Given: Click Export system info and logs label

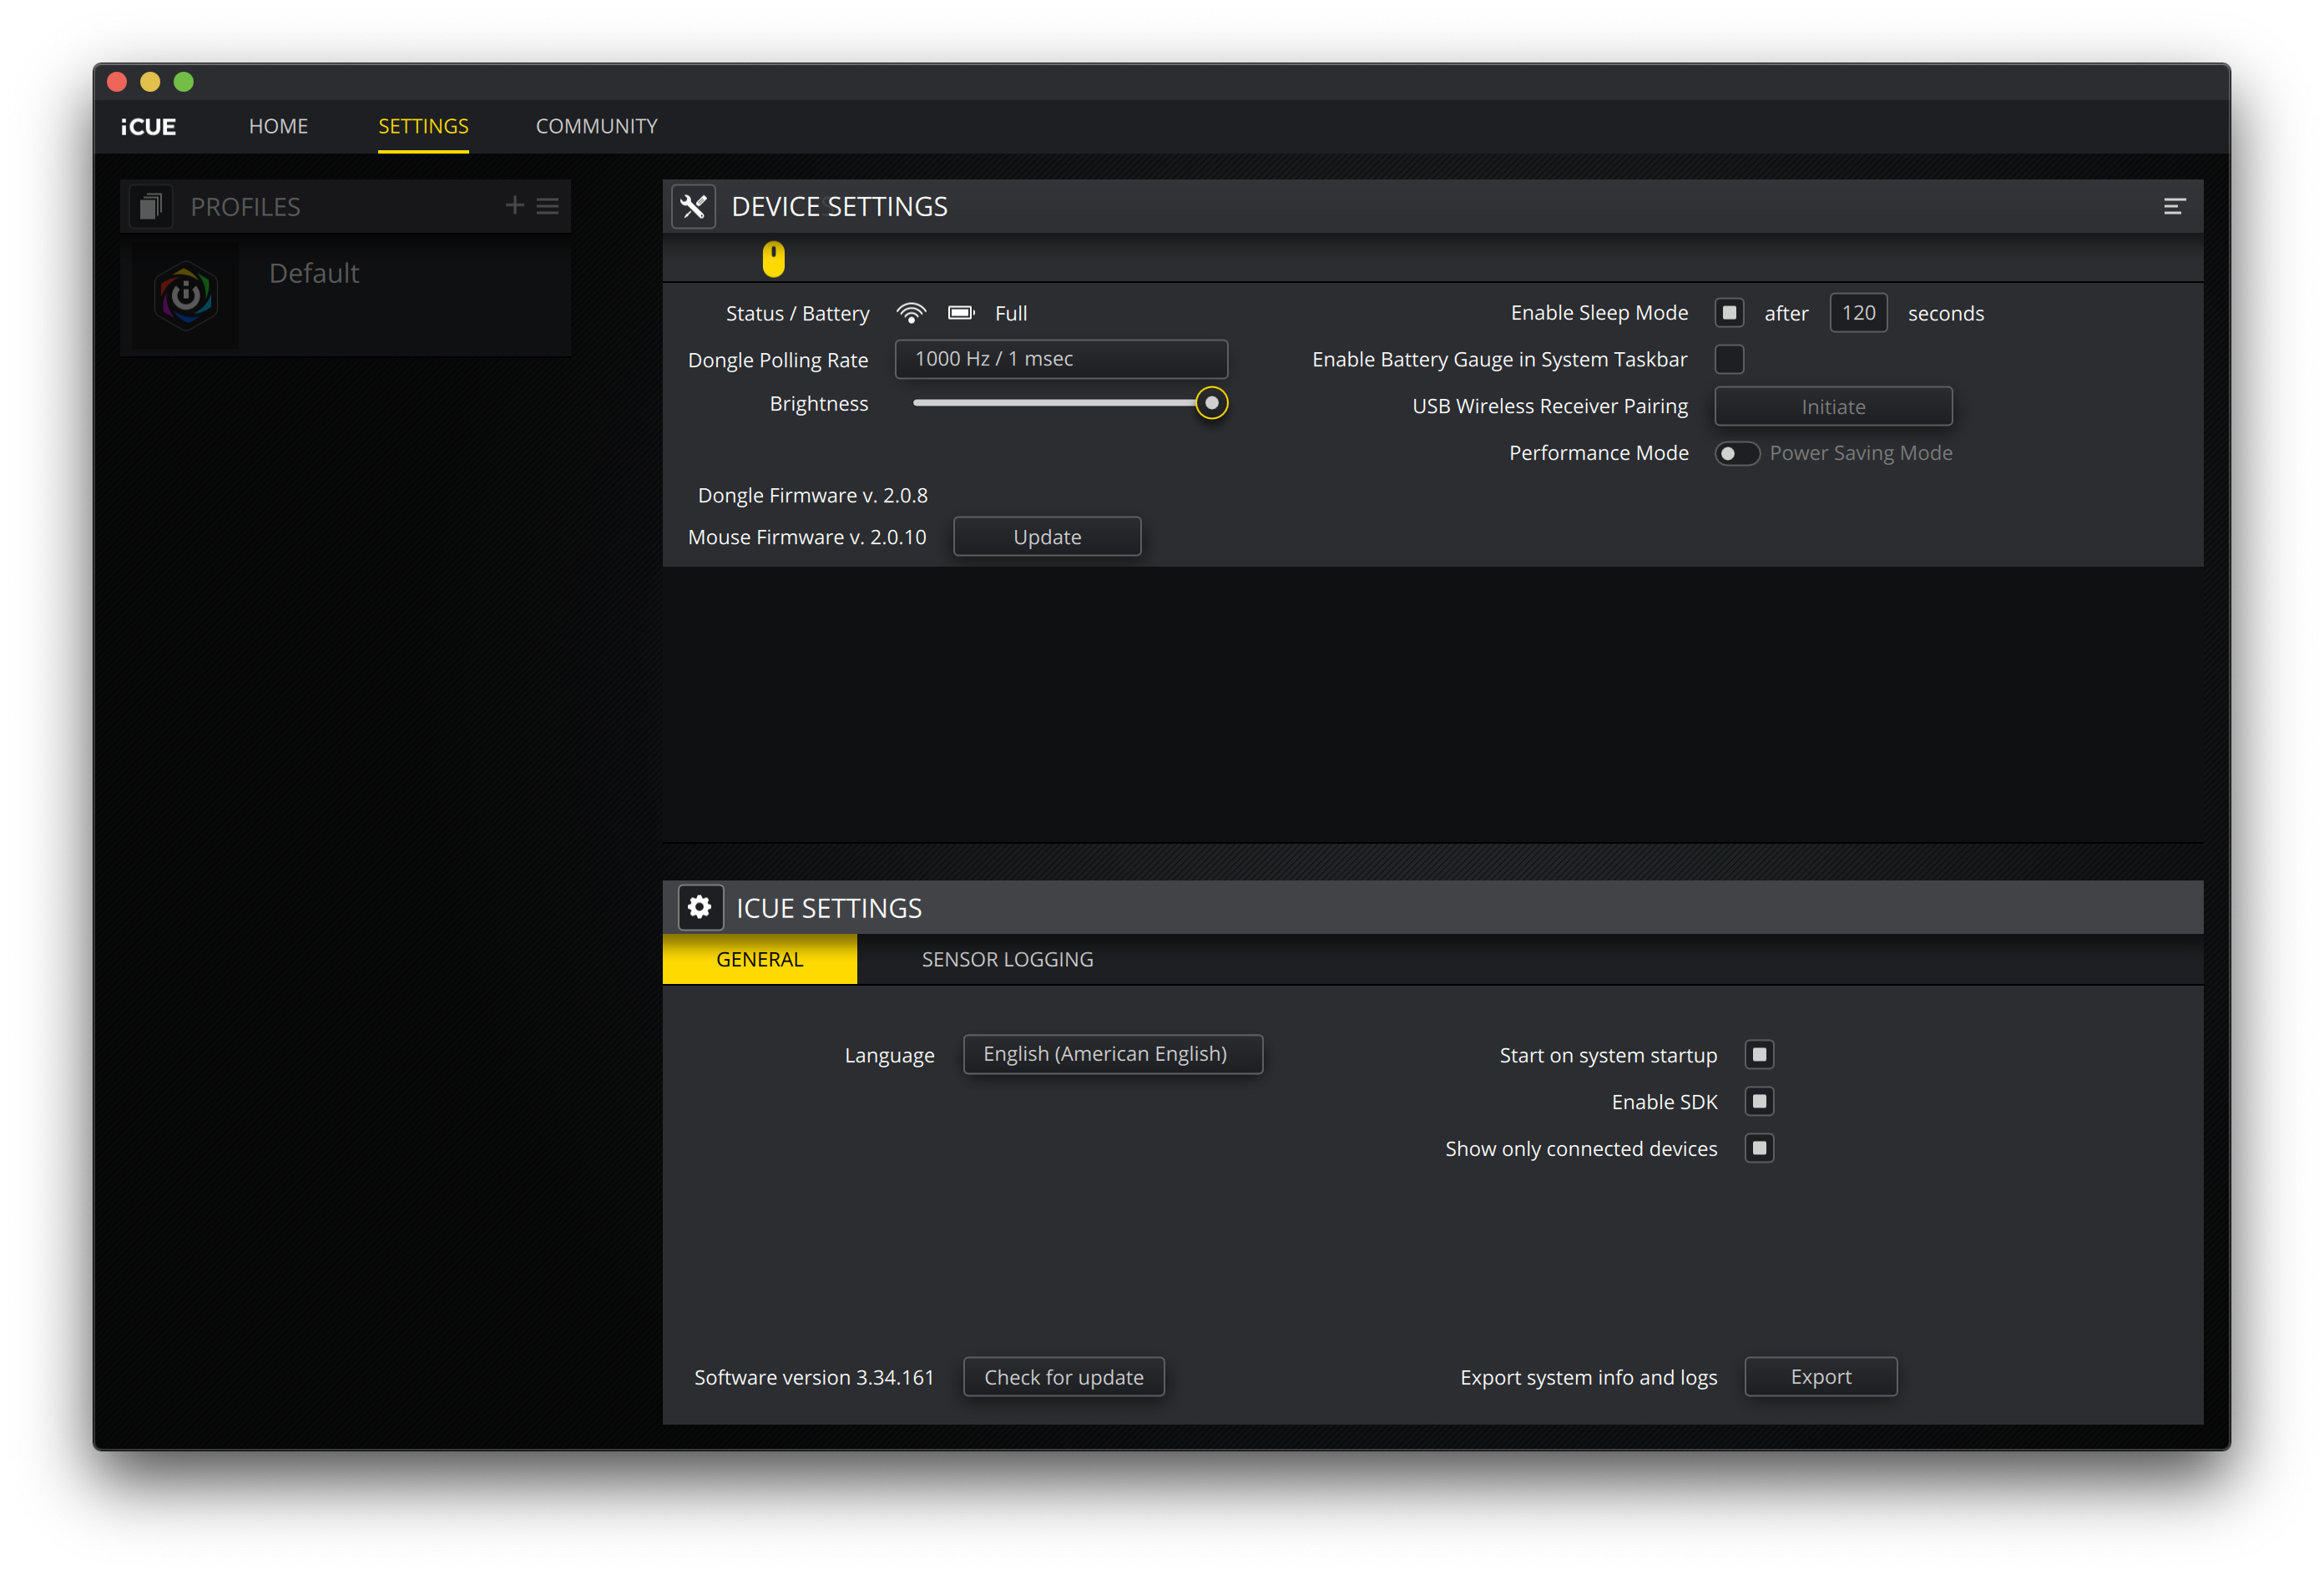Looking at the screenshot, I should 1588,1377.
